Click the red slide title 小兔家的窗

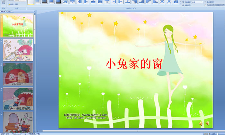click(134, 64)
